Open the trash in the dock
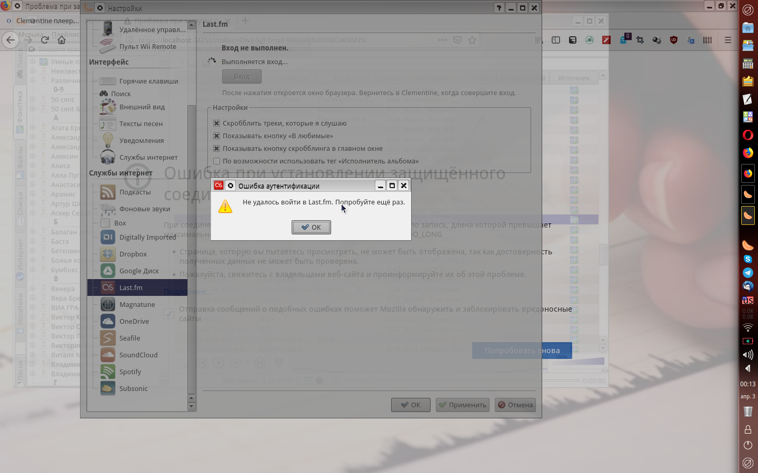 747,411
